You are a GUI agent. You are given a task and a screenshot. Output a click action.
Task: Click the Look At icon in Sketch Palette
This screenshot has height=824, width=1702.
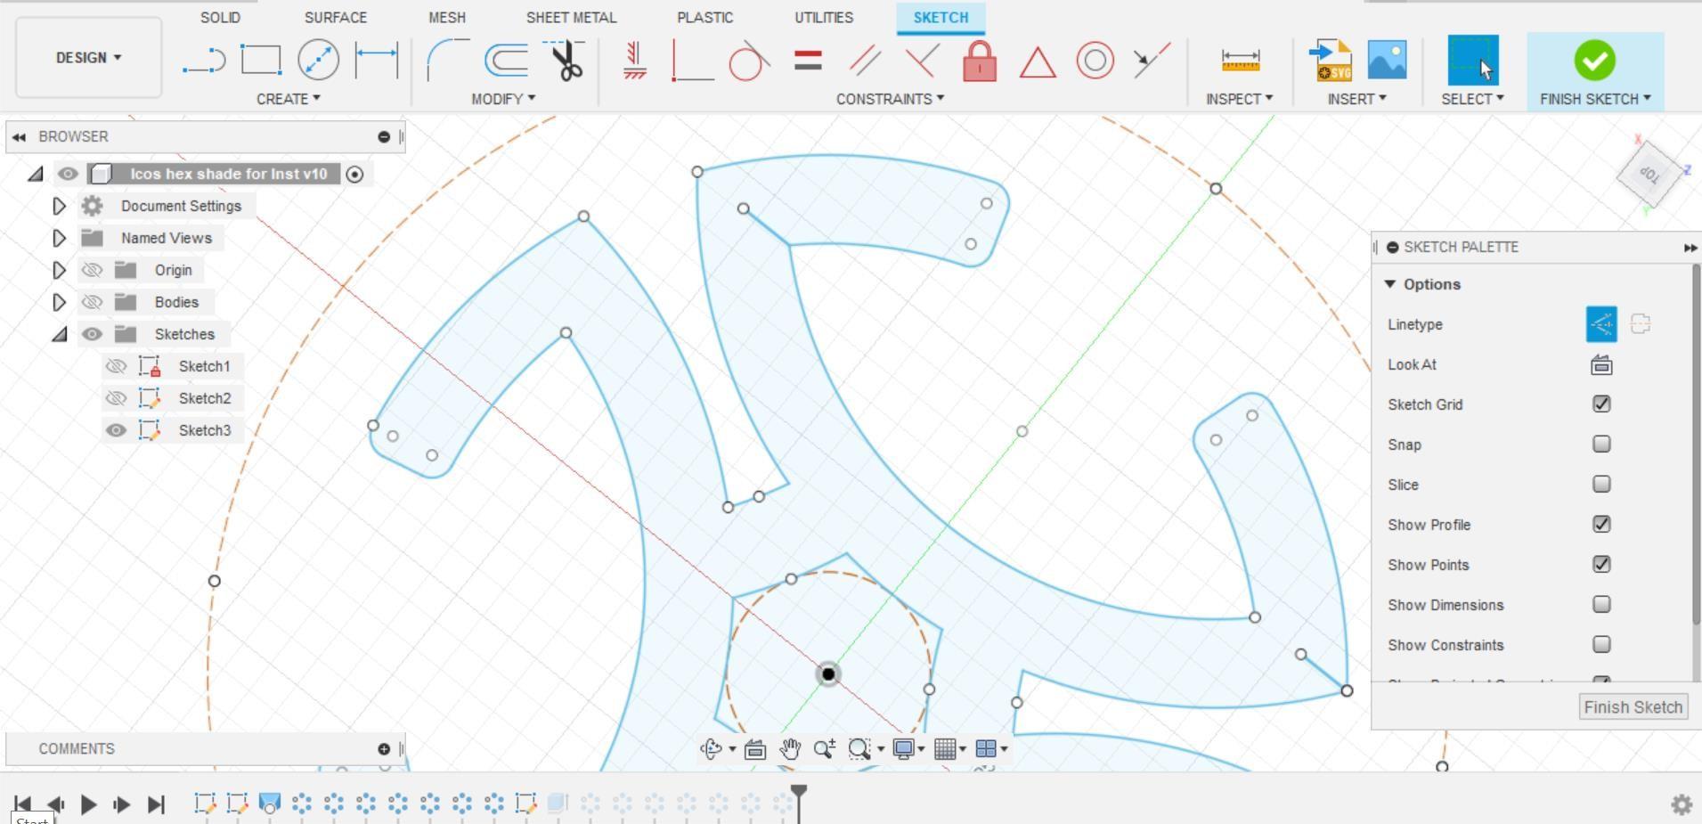click(1601, 364)
